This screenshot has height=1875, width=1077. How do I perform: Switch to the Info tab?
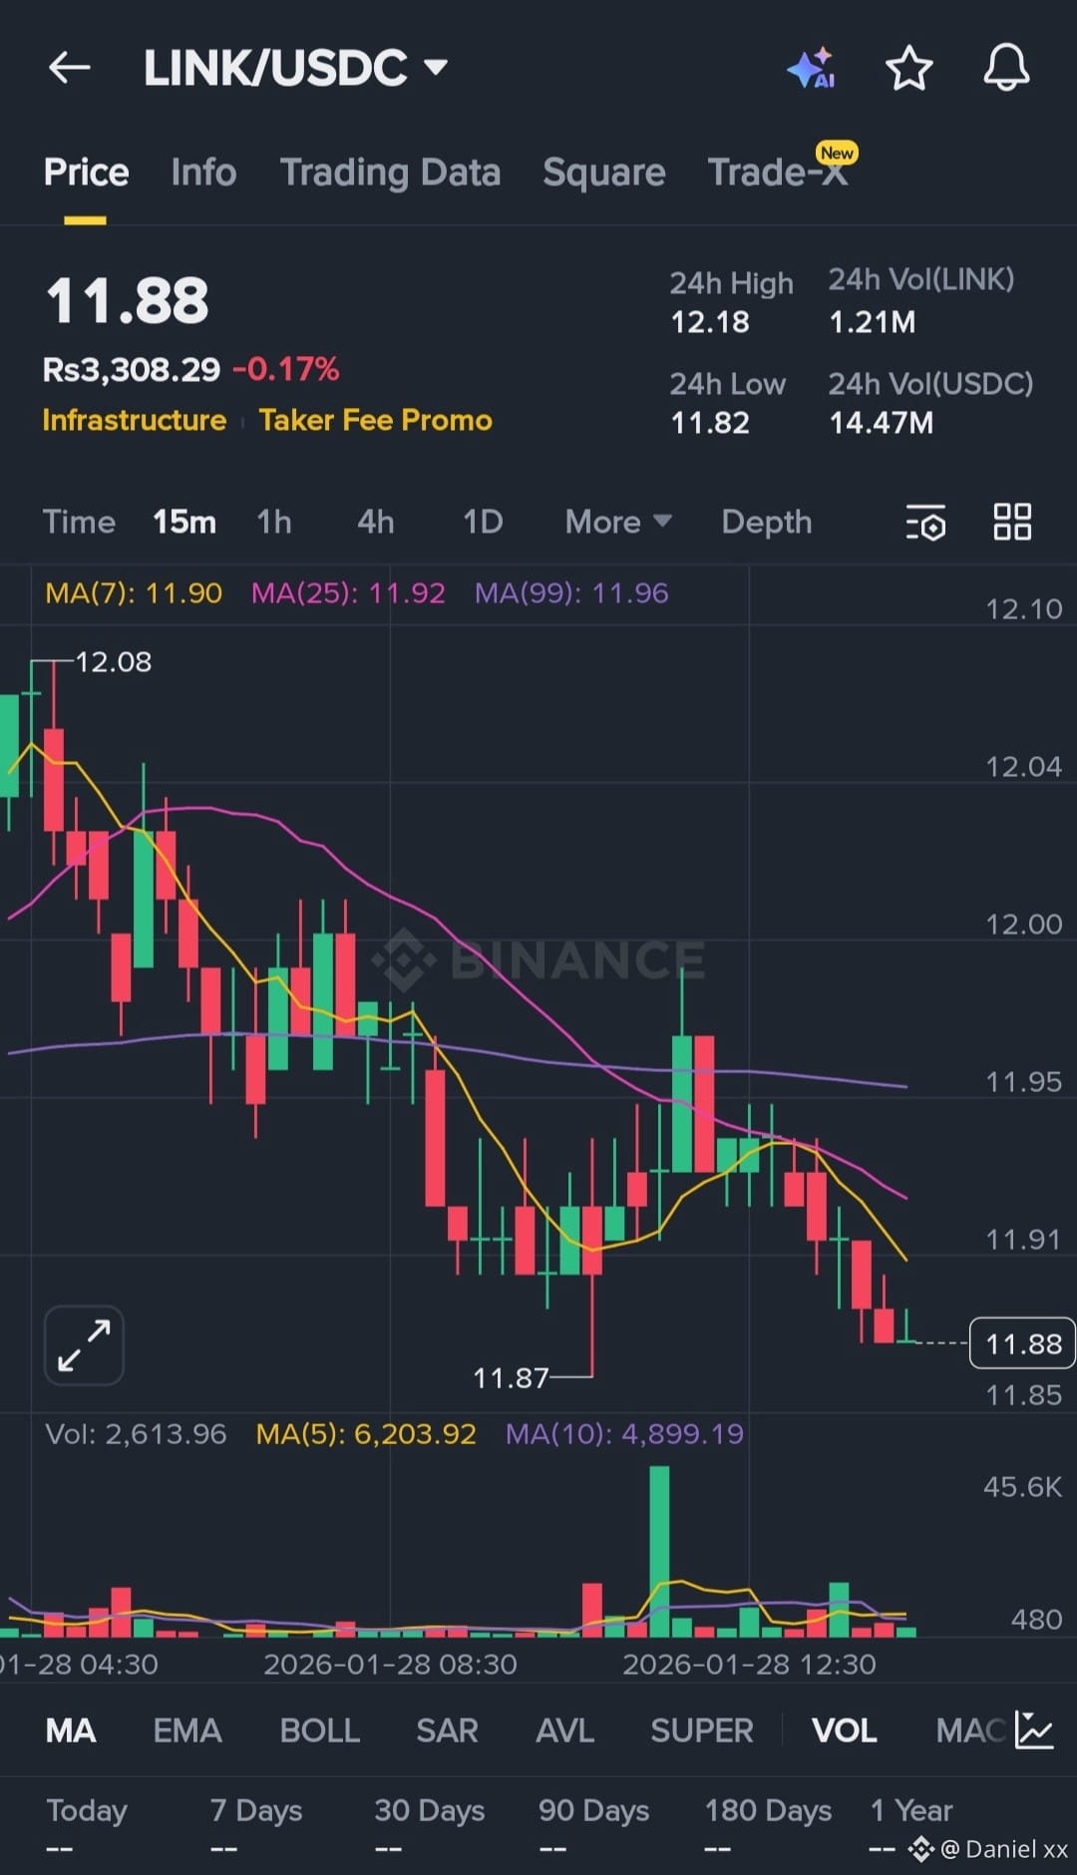pyautogui.click(x=203, y=173)
